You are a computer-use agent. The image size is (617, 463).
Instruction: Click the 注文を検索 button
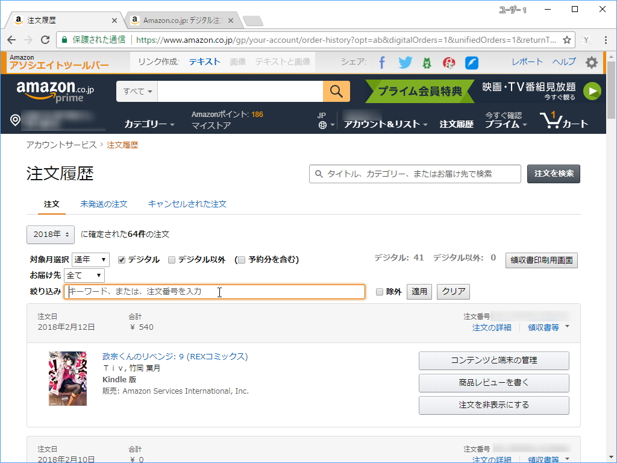[x=553, y=174]
